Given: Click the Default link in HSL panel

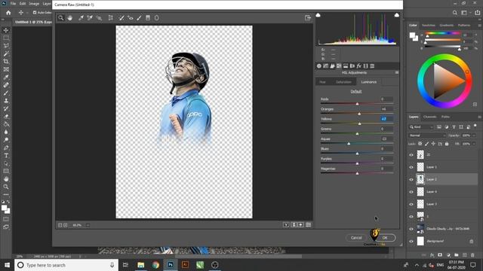Looking at the screenshot, I should 356,92.
